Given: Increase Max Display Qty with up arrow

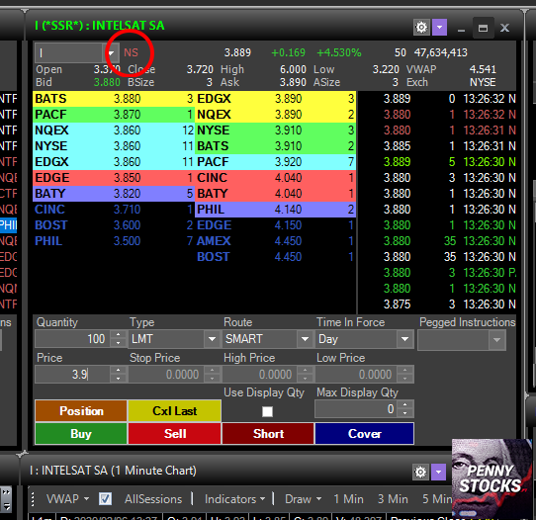Looking at the screenshot, I should click(x=405, y=405).
